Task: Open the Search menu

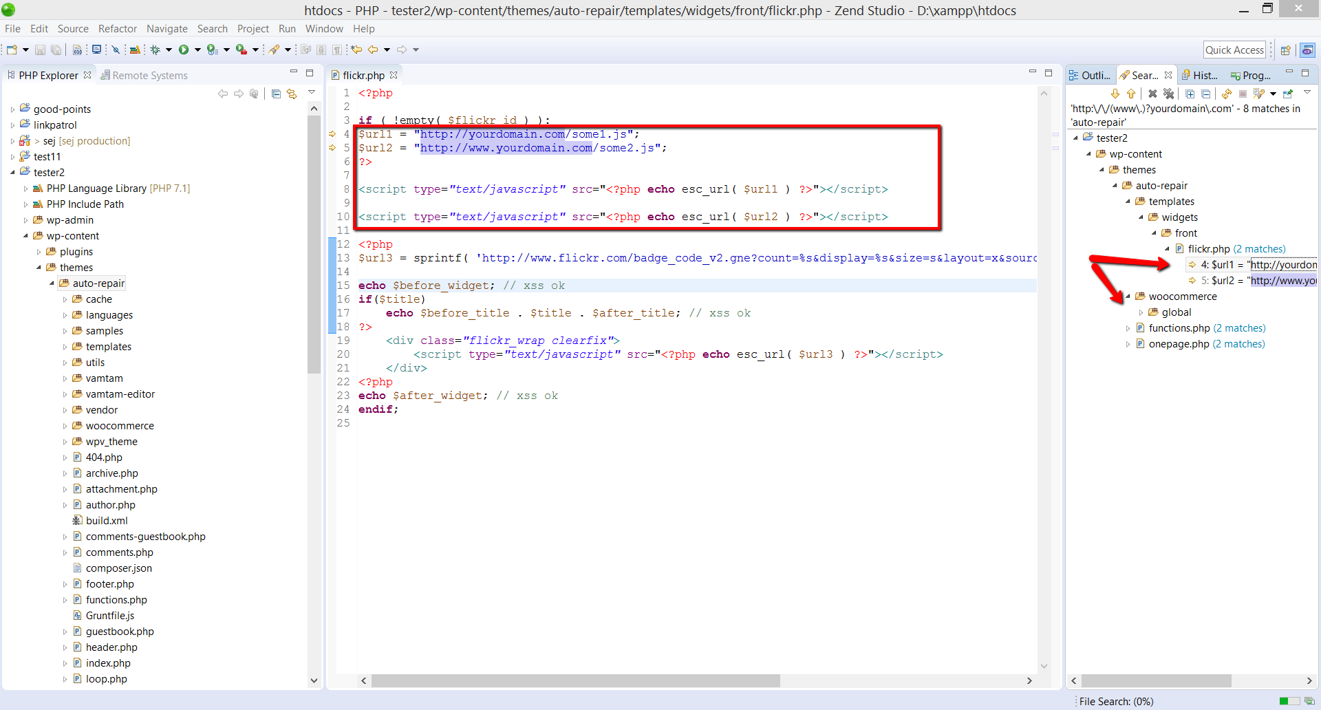Action: (212, 29)
